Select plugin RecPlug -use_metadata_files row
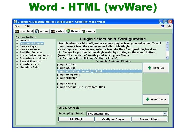The image size is (186, 139). pos(99,87)
